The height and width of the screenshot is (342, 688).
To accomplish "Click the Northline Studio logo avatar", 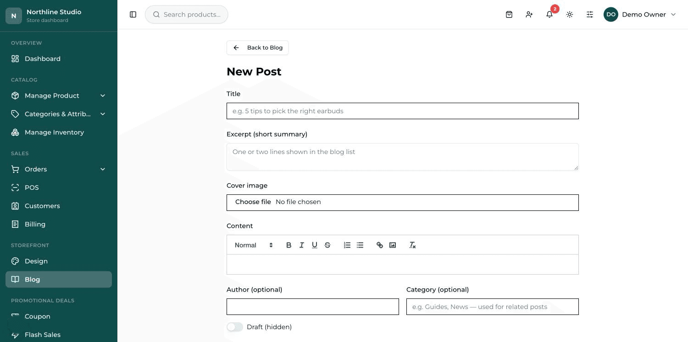I will 14,16.
